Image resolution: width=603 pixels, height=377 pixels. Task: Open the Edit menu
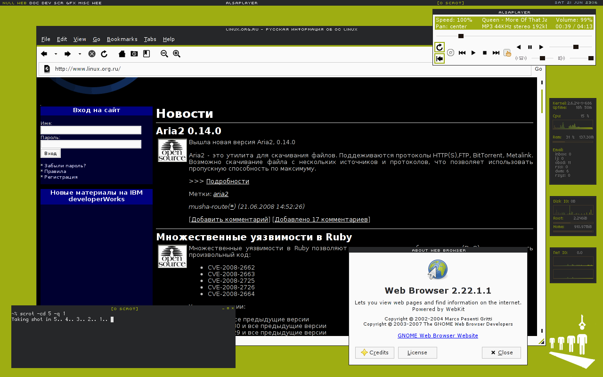coord(62,39)
